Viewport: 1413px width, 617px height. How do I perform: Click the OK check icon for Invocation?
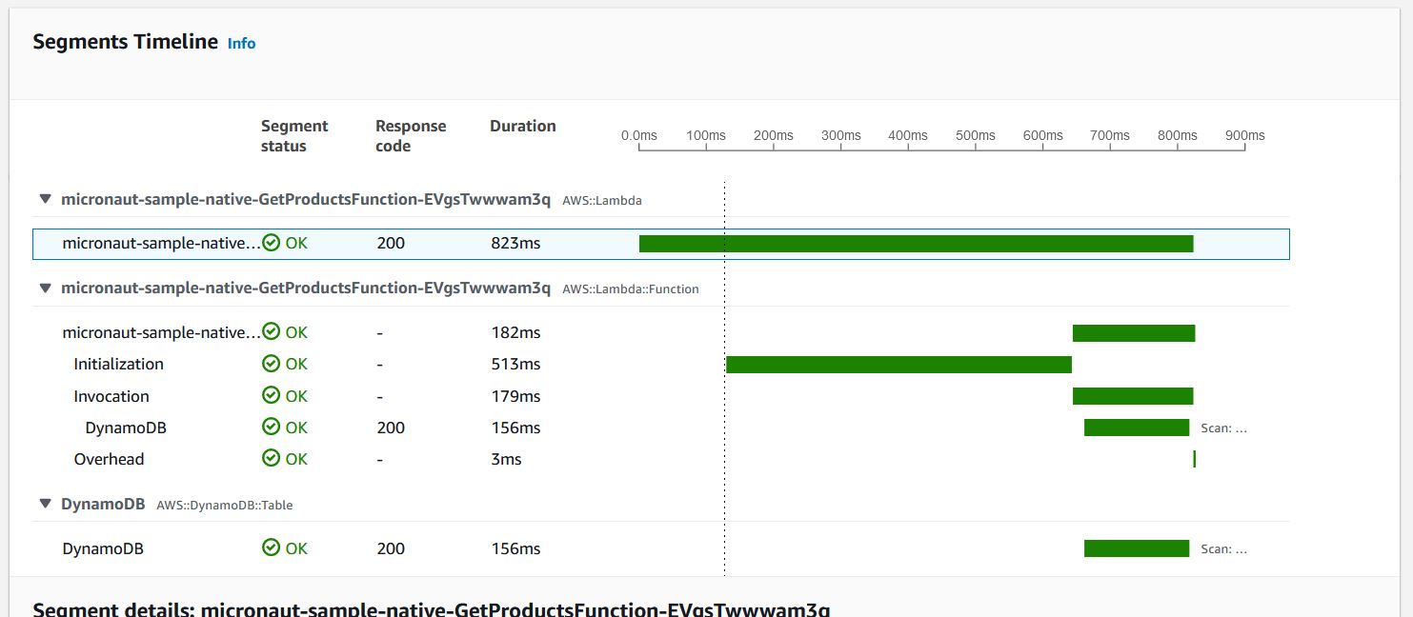[x=272, y=396]
